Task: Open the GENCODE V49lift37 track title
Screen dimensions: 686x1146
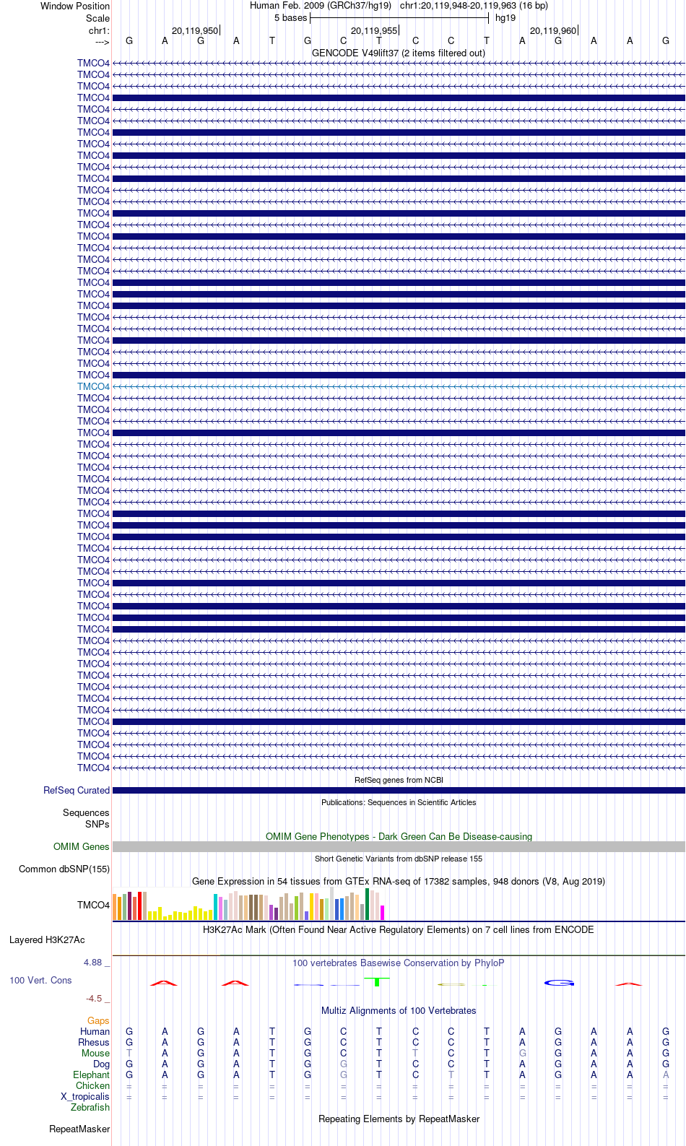Action: [x=399, y=53]
